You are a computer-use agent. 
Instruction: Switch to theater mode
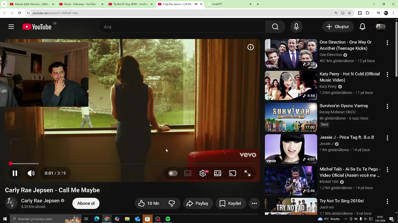(218, 173)
